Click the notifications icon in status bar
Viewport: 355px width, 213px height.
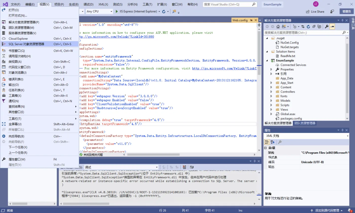[x=349, y=210]
